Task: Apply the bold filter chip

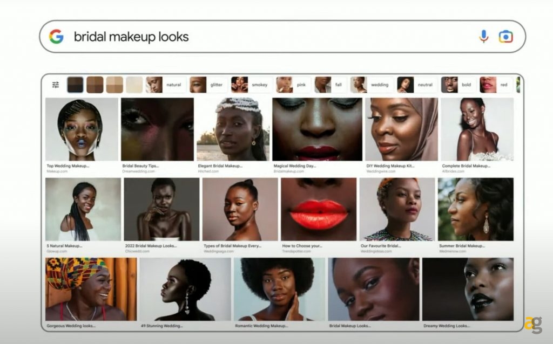Action: click(x=457, y=85)
